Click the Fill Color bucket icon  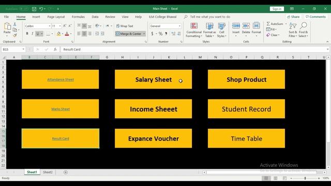[x=58, y=34]
